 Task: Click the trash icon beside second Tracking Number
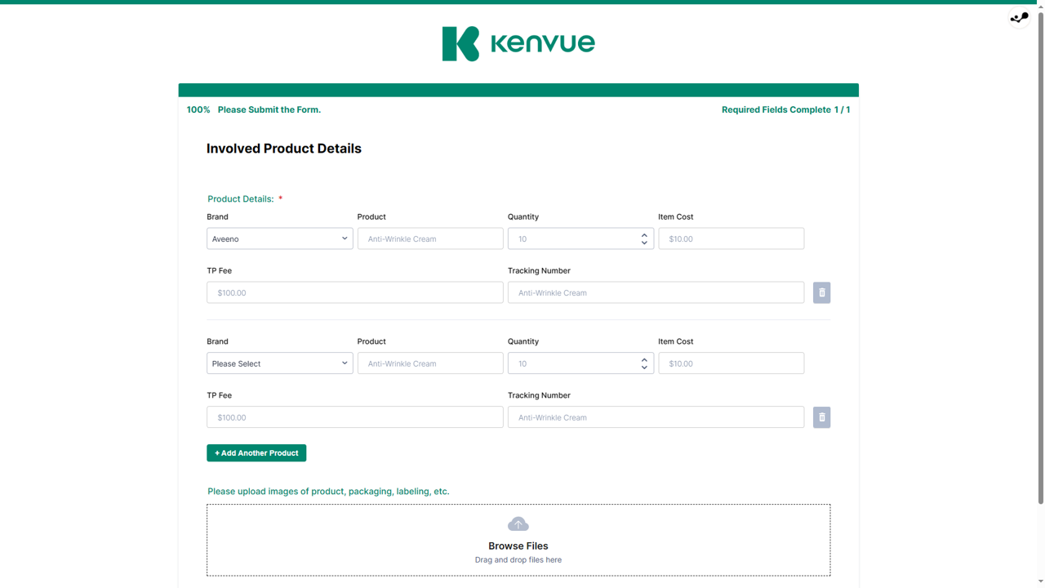pos(820,416)
